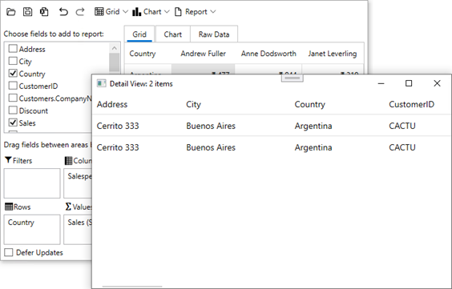452x289 pixels.
Task: Open the Chart toolbar dropdown arrow
Action: click(167, 12)
